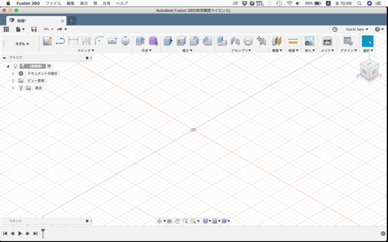
Task: Open the 共有 menu
Action: (106, 3)
